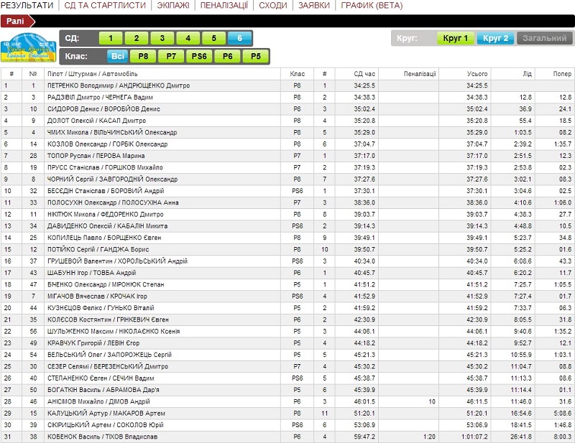This screenshot has height=443, width=575.
Task: Select the Ралі tab
Action: pos(17,21)
